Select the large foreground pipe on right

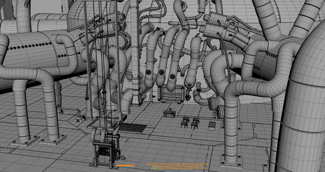pyautogui.click(x=303, y=111)
